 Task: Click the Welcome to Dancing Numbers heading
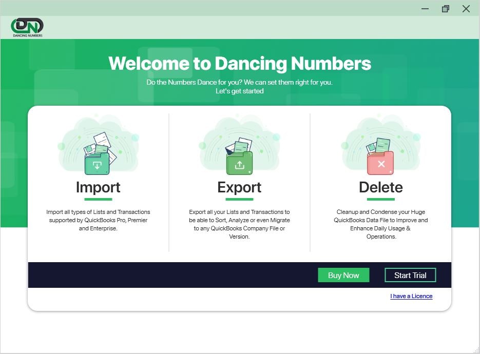pos(240,63)
